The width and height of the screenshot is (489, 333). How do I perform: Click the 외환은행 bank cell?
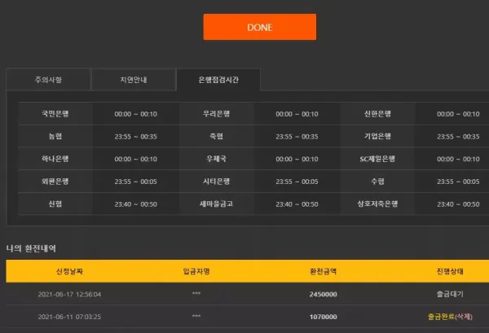tap(55, 181)
